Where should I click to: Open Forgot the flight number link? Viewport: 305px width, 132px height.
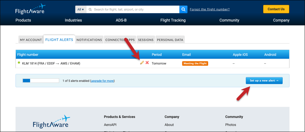(x=210, y=9)
